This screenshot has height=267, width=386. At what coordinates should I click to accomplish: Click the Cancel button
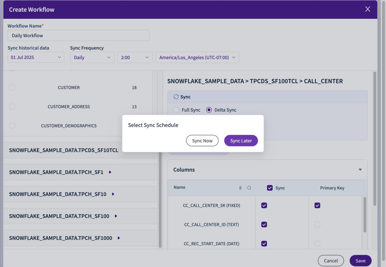pos(331,261)
